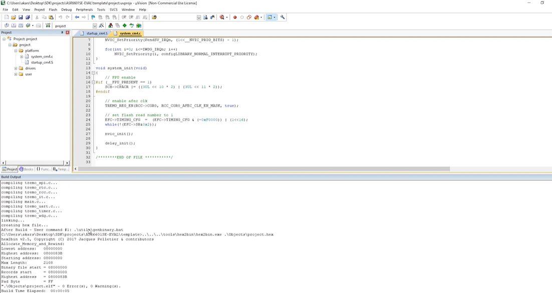Open the arrow next to debug session icon
The width and height of the screenshot is (552, 293).
click(227, 17)
